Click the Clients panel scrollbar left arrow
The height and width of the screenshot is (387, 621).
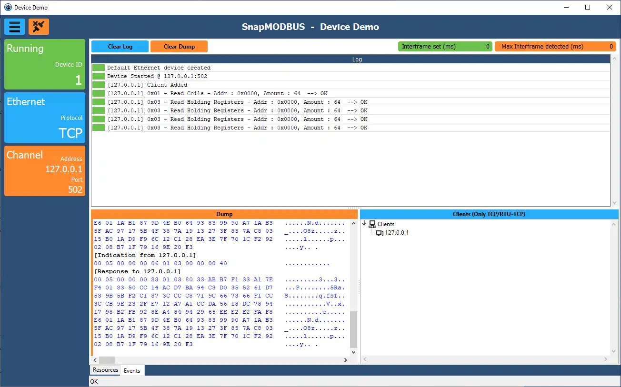(364, 360)
